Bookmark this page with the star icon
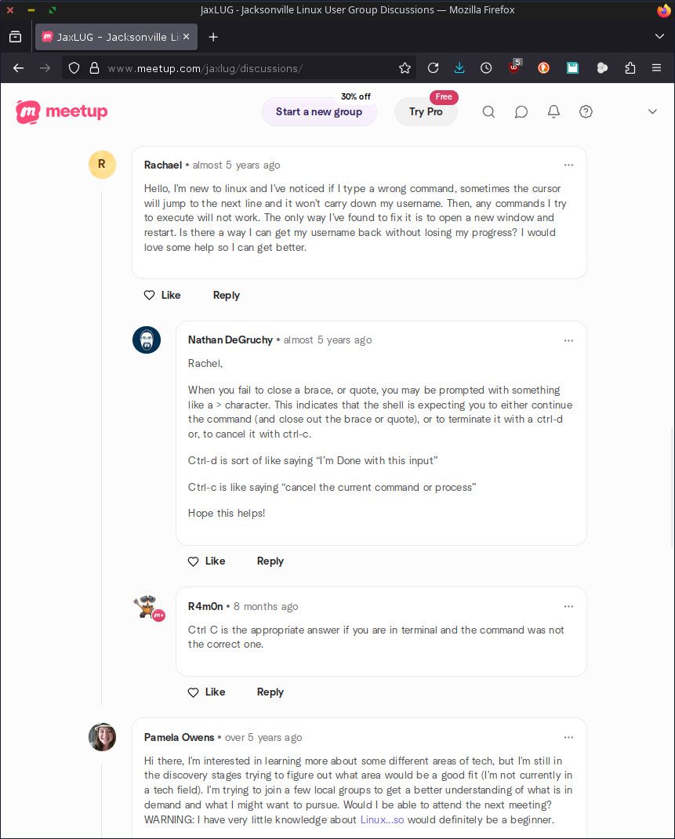Image resolution: width=675 pixels, height=839 pixels. click(405, 68)
